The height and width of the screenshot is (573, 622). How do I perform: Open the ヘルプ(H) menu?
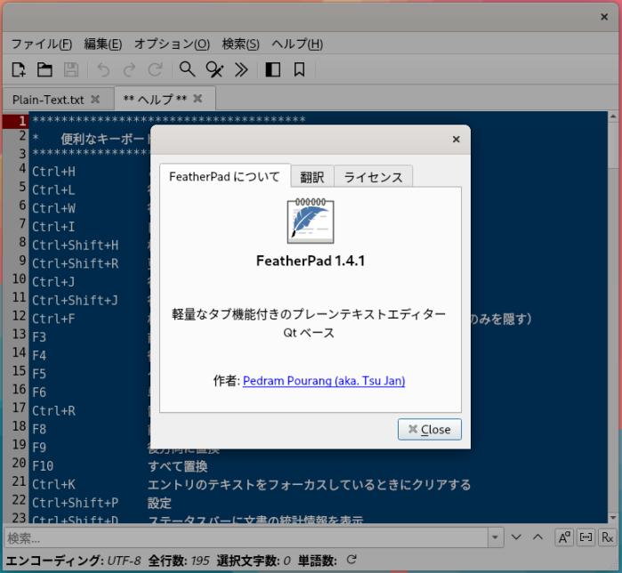(297, 44)
